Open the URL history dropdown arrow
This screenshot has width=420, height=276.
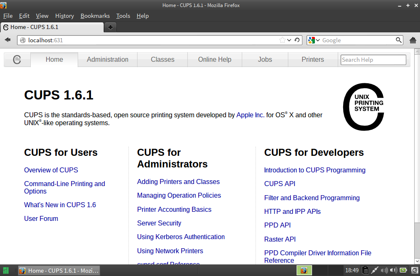coord(289,40)
